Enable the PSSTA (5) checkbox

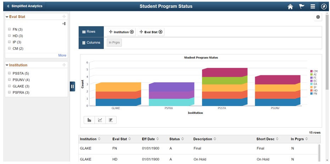[10, 73]
